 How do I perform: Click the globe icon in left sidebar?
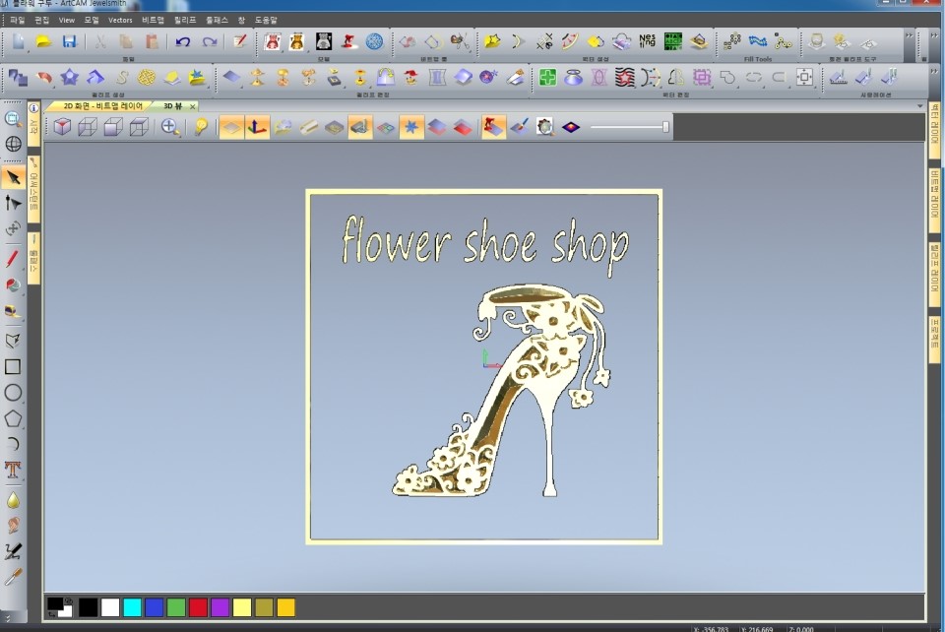13,144
